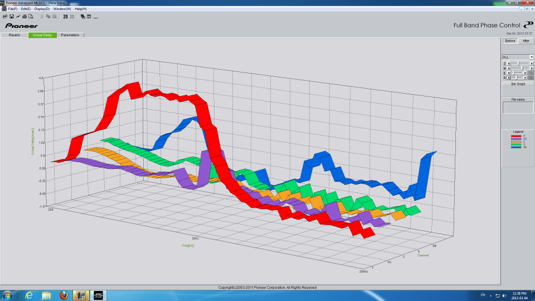Click the highlighted MCACC taskbar app icon
This screenshot has height=301, width=535.
tap(81, 295)
